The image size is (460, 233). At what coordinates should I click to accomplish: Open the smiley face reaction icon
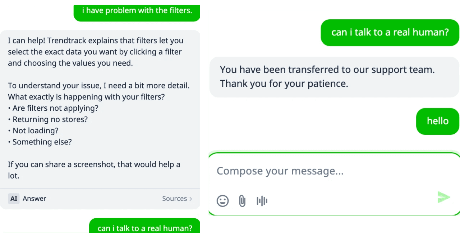coord(223,201)
